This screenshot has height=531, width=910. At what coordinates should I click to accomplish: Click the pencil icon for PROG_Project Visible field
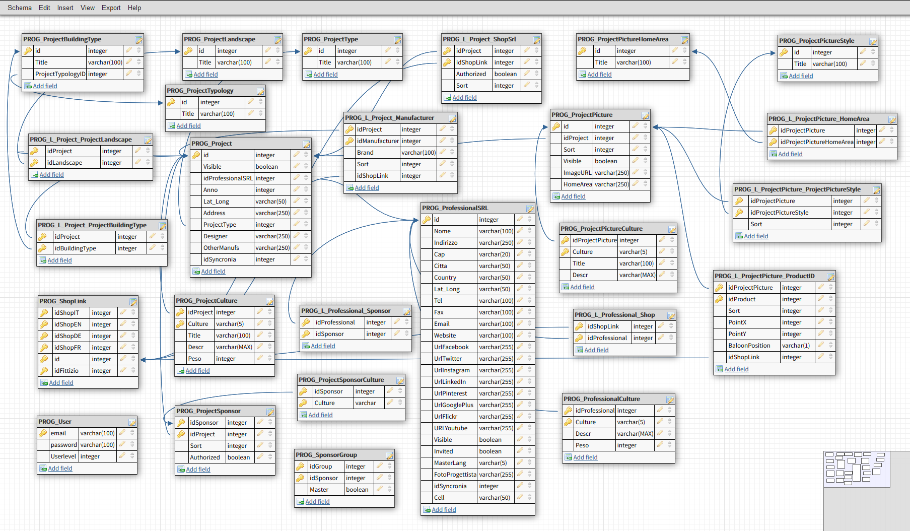click(297, 166)
